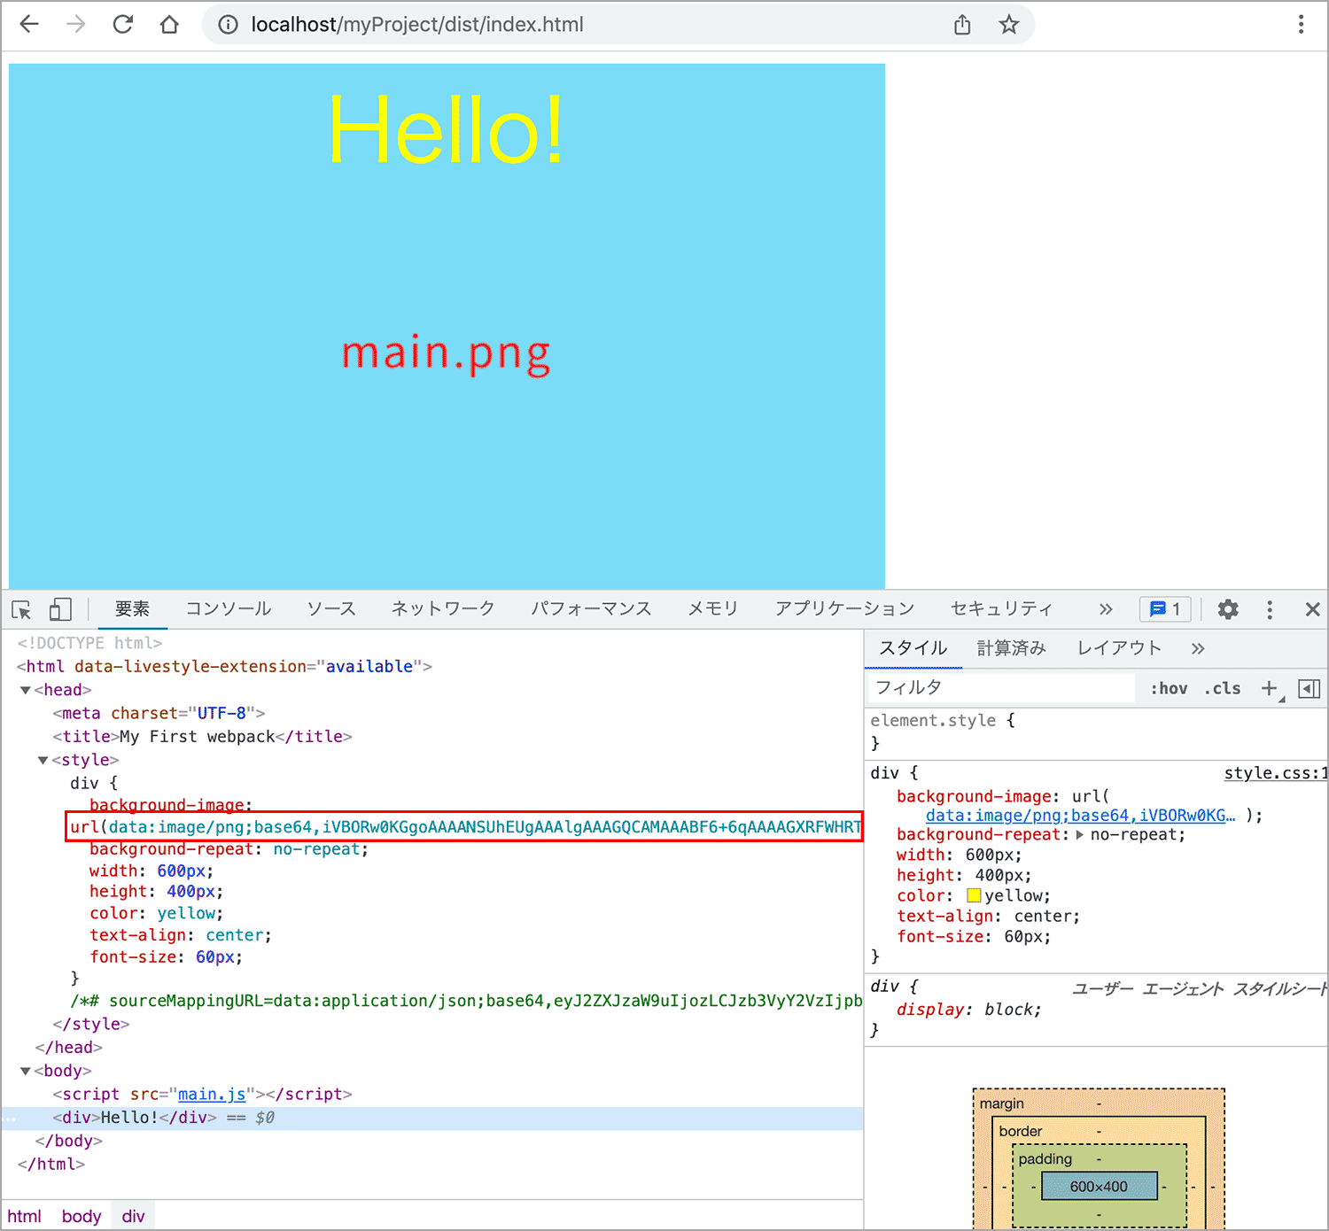Select the スタイル tab

point(913,648)
